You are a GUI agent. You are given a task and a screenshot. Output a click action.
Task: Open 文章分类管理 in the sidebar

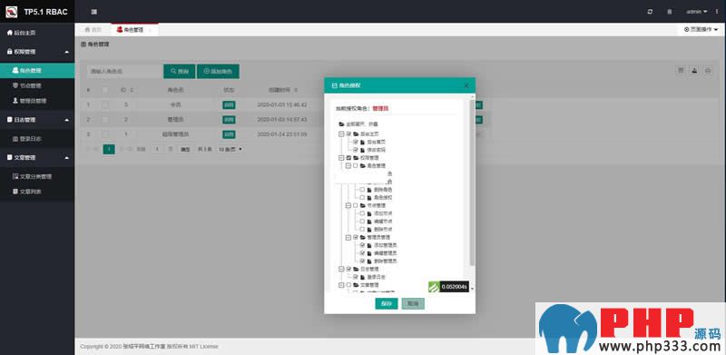point(32,176)
